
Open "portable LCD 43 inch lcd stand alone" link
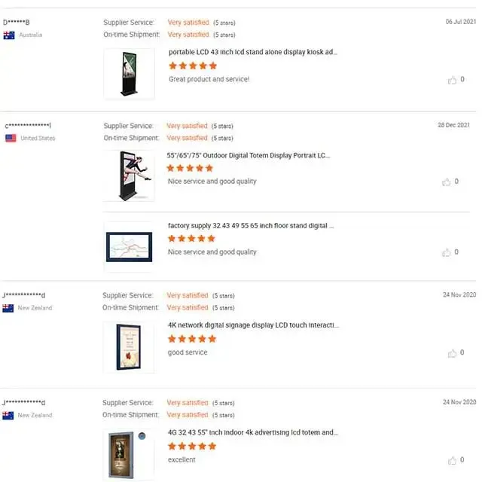pyautogui.click(x=253, y=53)
